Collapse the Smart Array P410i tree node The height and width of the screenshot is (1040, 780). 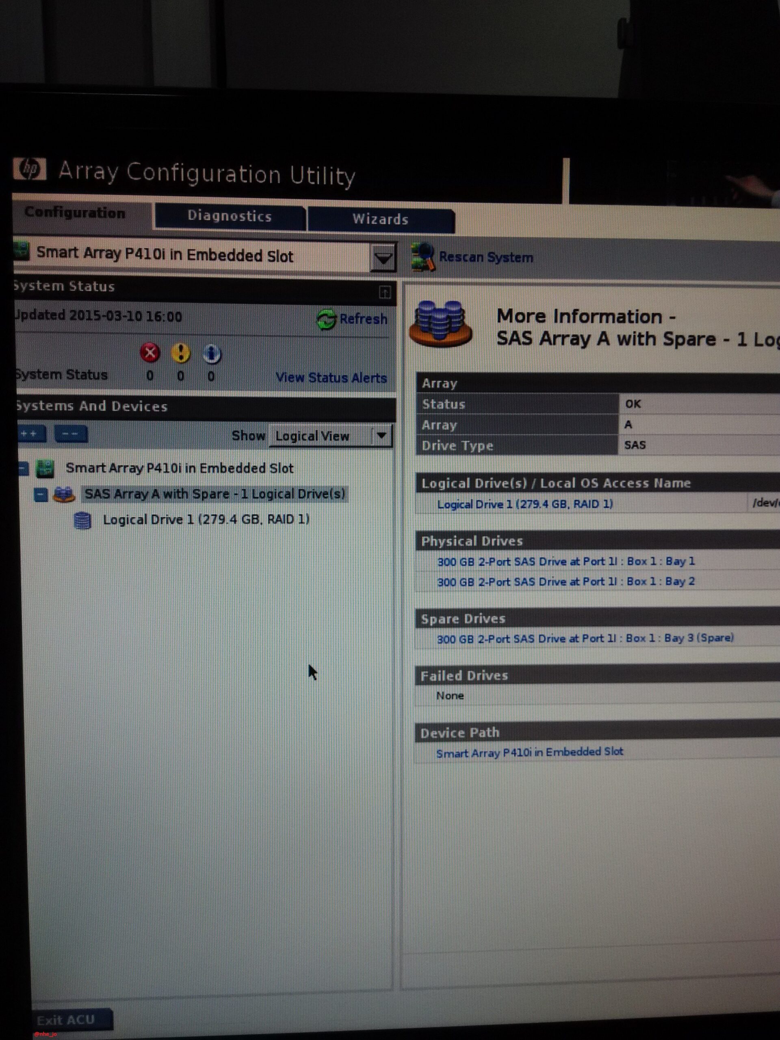[23, 468]
